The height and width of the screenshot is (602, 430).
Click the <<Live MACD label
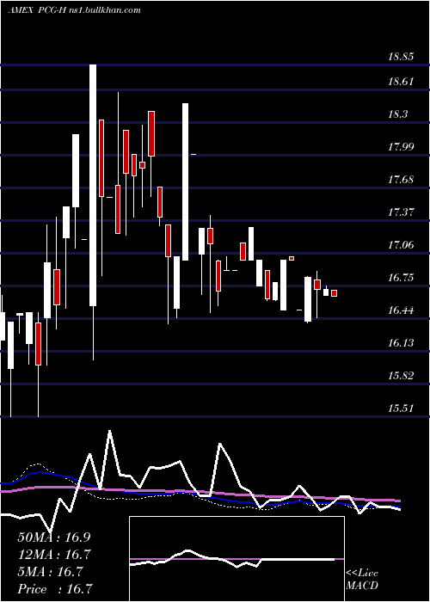coord(362,580)
